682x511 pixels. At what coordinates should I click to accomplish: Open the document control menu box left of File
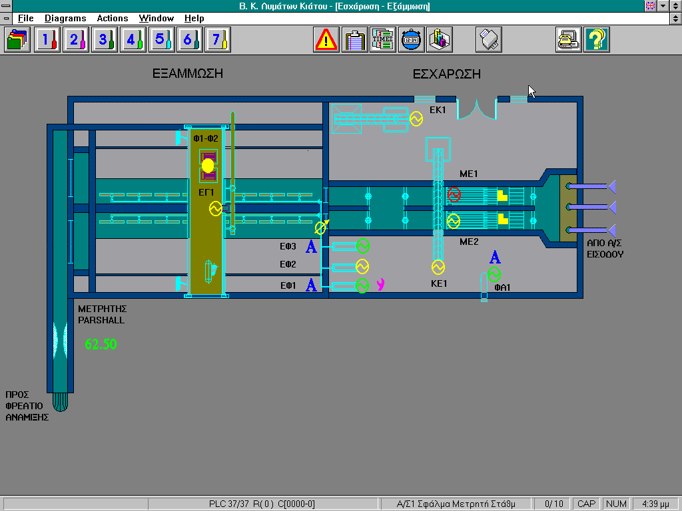(x=6, y=19)
